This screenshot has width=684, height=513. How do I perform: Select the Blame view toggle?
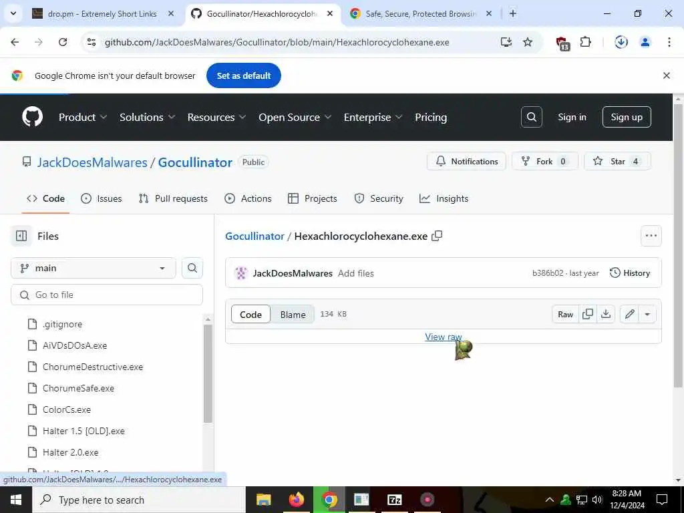click(x=293, y=315)
